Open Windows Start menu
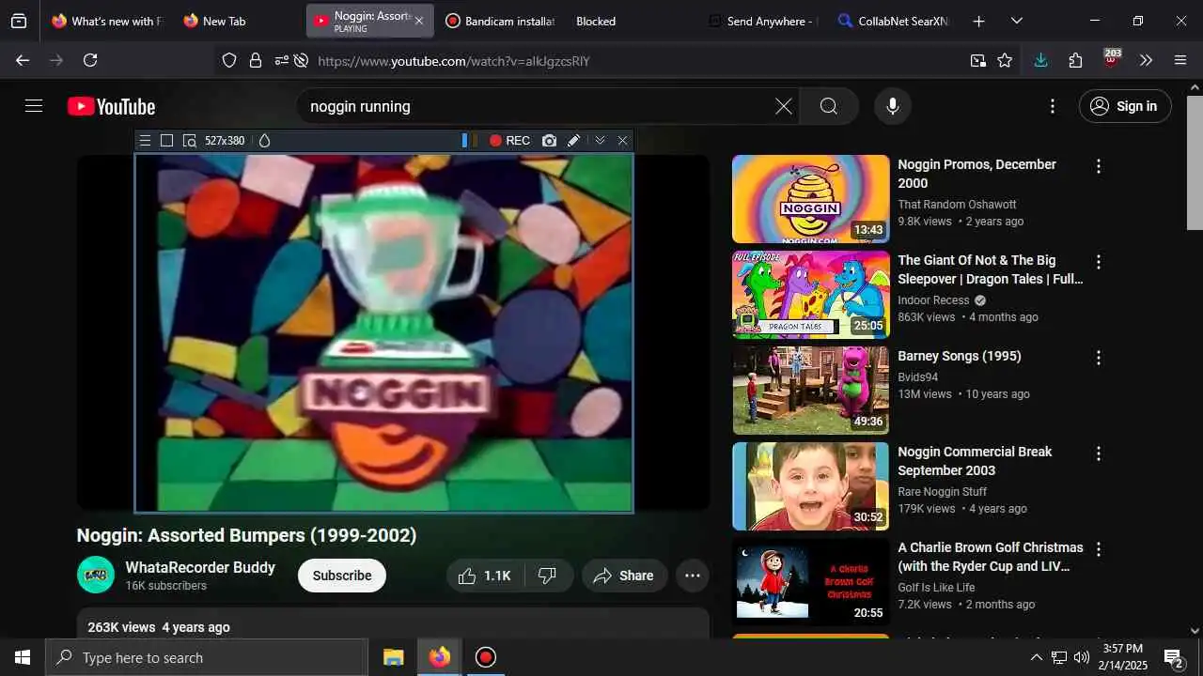1203x676 pixels. pyautogui.click(x=23, y=657)
